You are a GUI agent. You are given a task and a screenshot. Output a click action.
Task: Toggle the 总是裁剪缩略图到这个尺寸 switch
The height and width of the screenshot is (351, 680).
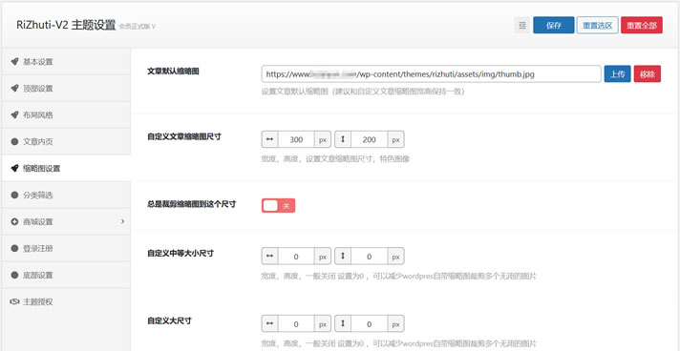[x=279, y=206]
